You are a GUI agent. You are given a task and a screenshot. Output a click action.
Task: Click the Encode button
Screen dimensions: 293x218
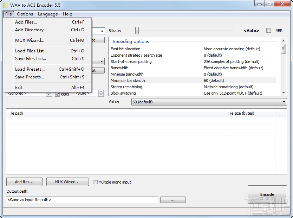[267, 194]
